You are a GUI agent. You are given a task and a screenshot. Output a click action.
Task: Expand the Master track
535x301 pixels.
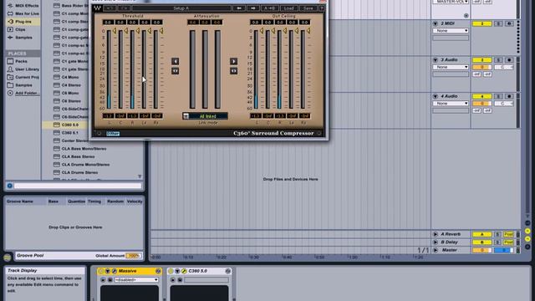[x=436, y=250]
